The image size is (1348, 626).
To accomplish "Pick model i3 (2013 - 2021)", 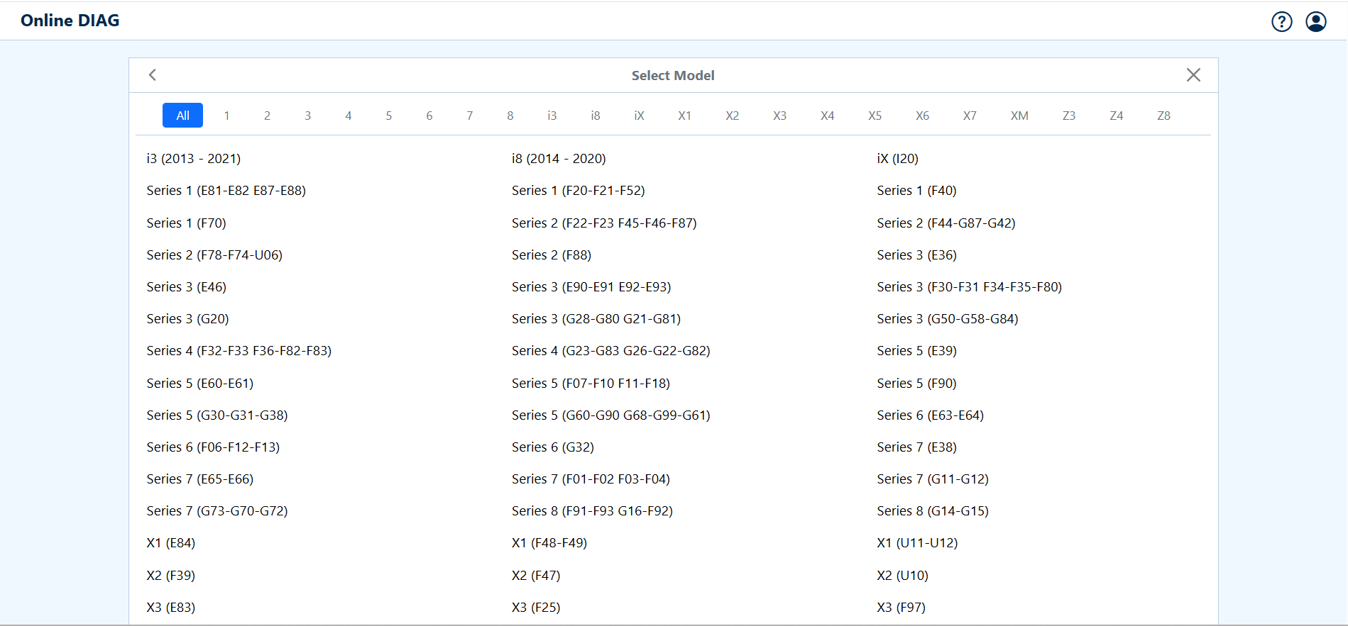I will 193,159.
